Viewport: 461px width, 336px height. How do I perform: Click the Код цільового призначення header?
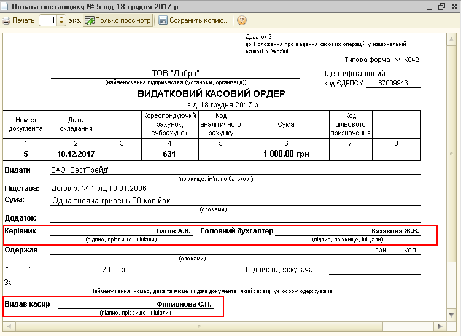[x=350, y=124]
